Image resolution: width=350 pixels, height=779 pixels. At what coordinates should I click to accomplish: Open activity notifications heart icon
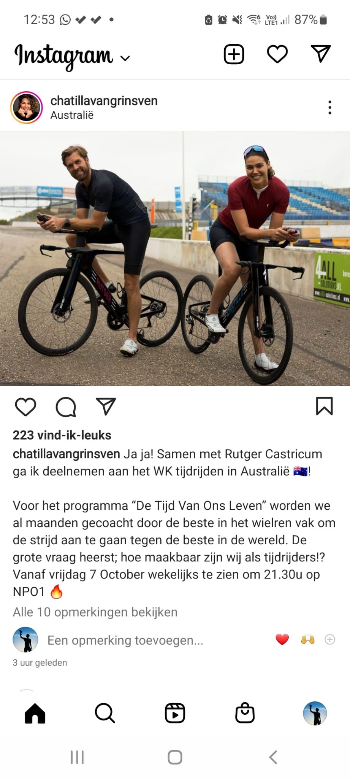(x=277, y=54)
